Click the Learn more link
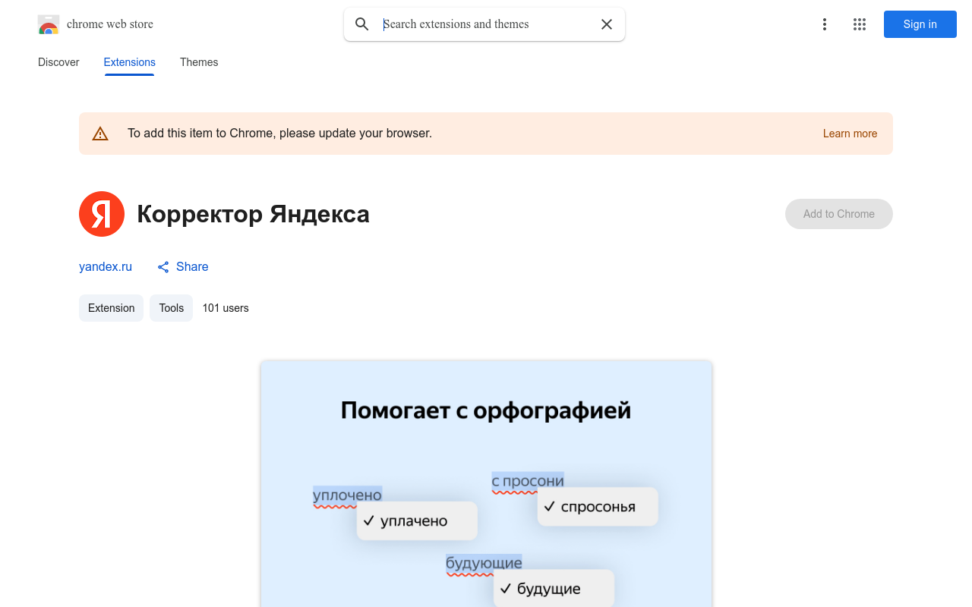Viewport: 972px width, 607px height. [850, 134]
